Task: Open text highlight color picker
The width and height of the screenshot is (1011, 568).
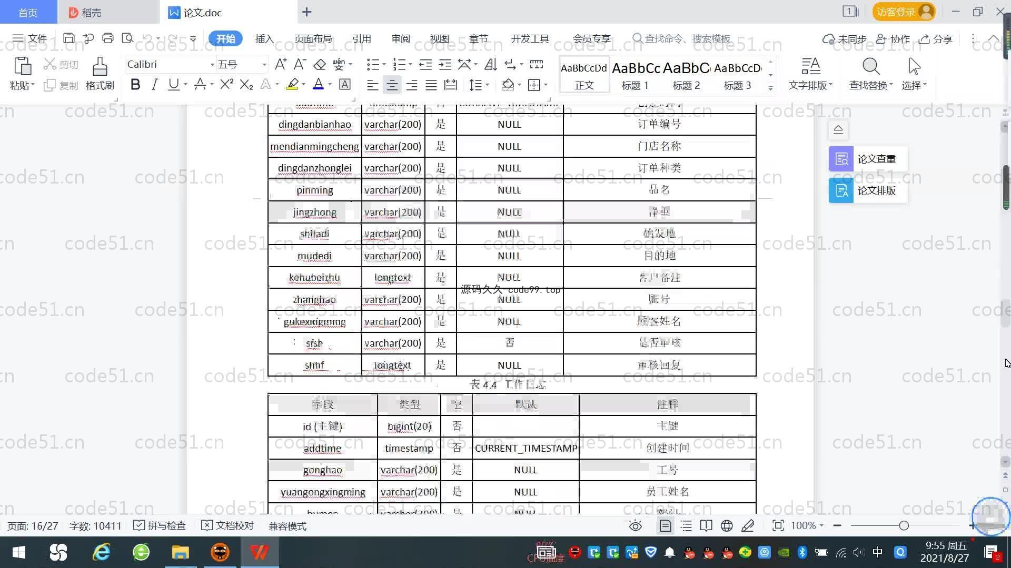Action: click(303, 85)
